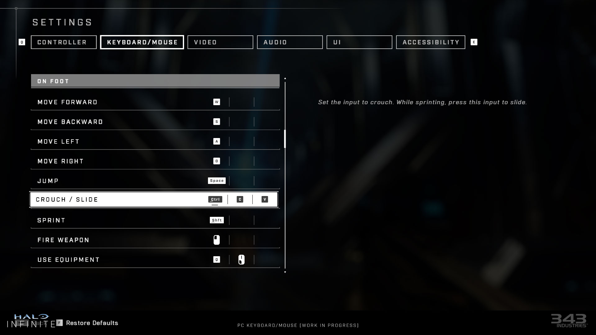This screenshot has height=335, width=596.
Task: Click the Space keybind icon for Jump
Action: [x=217, y=181]
